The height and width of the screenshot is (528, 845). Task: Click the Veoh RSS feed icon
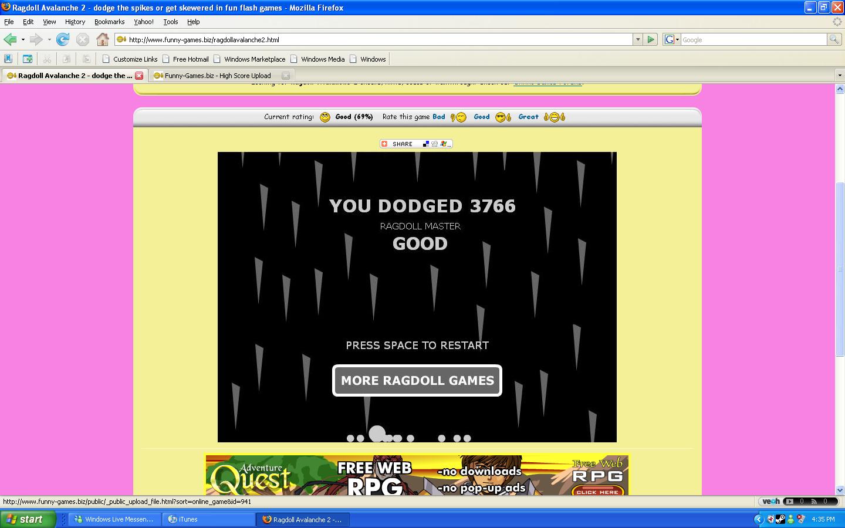(814, 501)
